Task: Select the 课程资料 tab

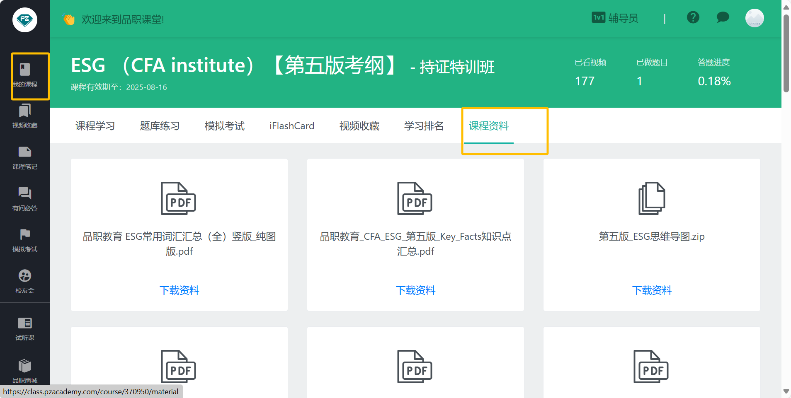Action: (x=489, y=126)
